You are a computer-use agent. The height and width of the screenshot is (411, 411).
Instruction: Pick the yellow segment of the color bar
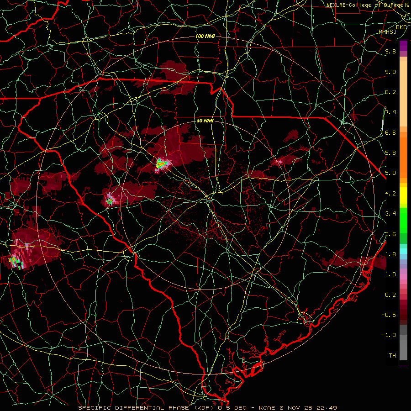point(403,195)
